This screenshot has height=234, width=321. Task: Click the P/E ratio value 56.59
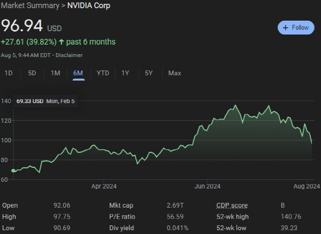(x=175, y=217)
